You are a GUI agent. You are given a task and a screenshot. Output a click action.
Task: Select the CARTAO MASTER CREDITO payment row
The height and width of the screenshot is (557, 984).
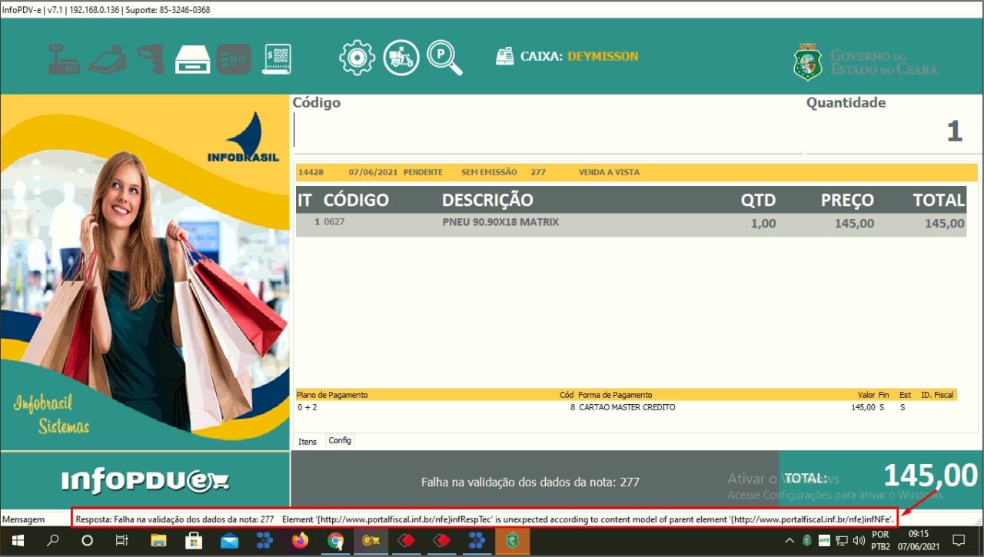[x=627, y=407]
